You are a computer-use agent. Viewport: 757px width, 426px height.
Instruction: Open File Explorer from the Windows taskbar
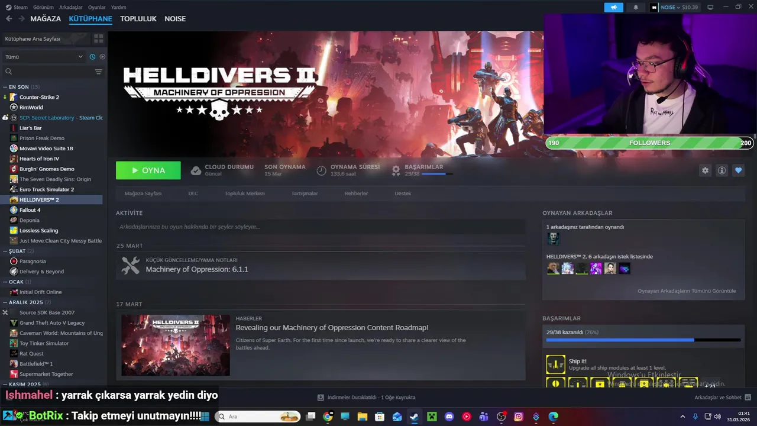[x=363, y=417]
